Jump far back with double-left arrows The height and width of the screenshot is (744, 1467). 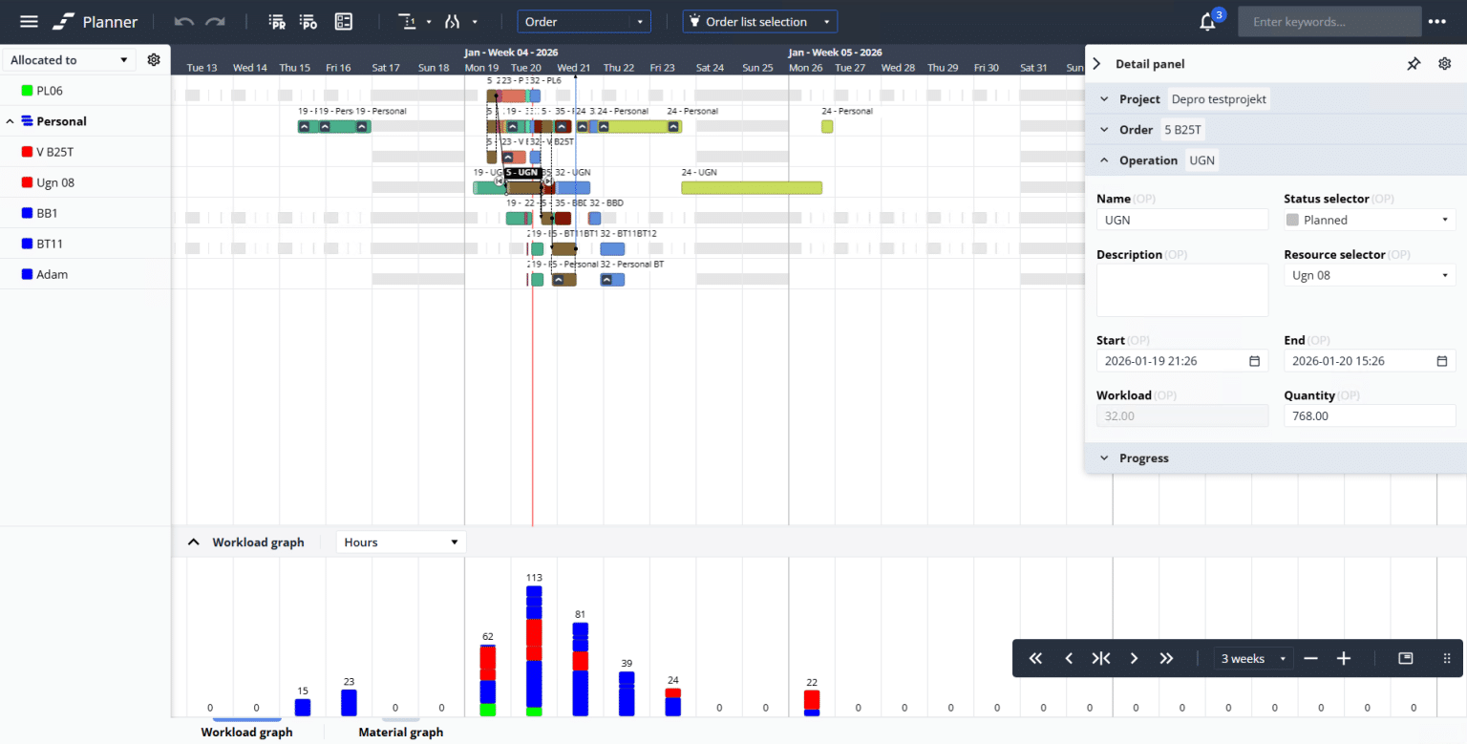tap(1036, 658)
